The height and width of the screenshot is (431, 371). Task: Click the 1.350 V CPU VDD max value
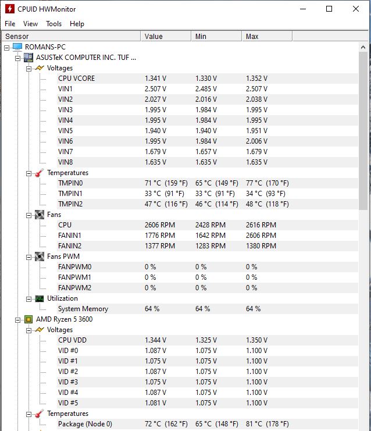(x=256, y=340)
